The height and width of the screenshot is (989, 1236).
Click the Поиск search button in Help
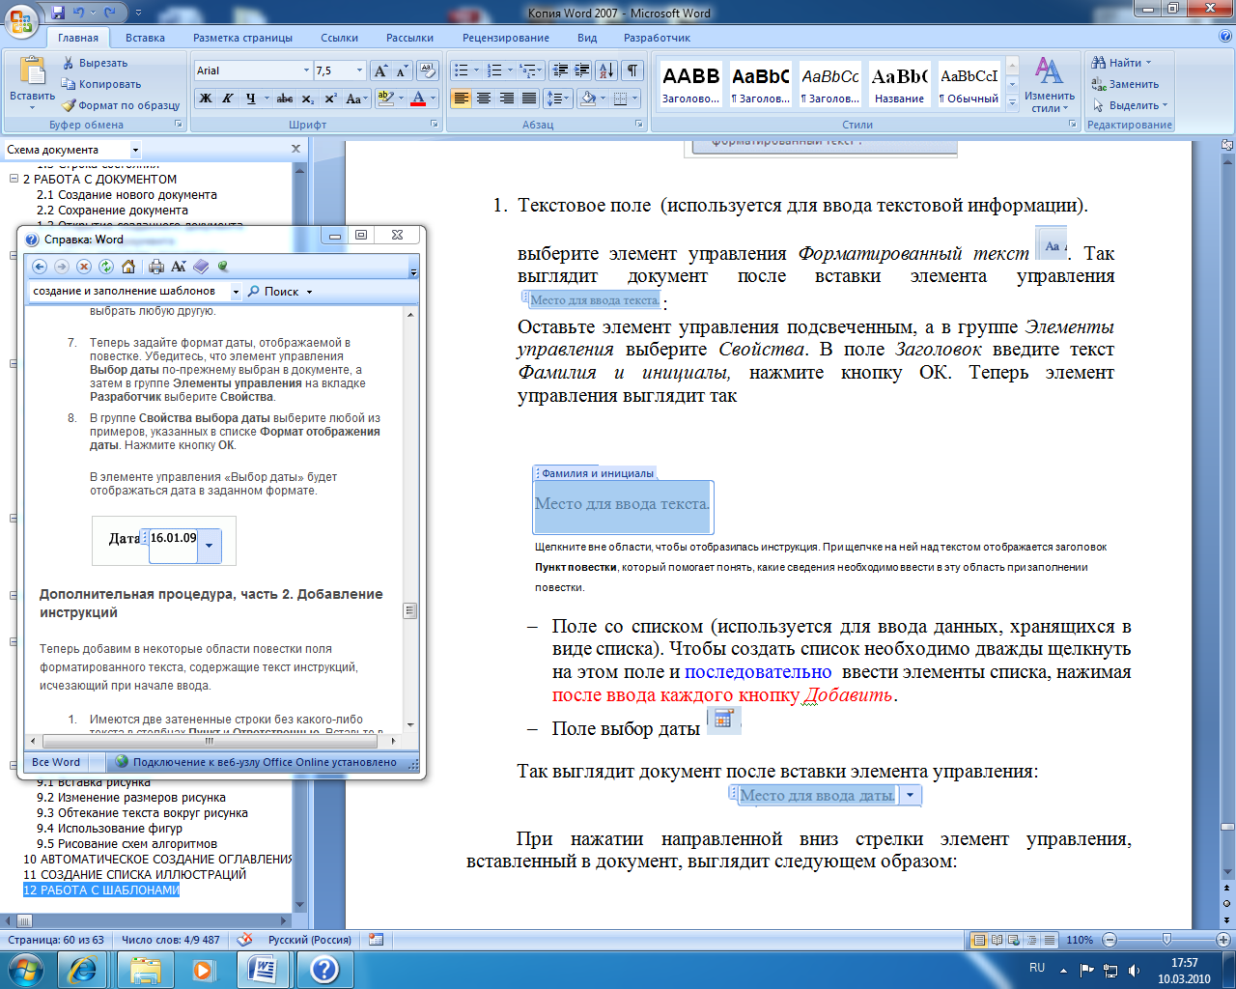273,291
